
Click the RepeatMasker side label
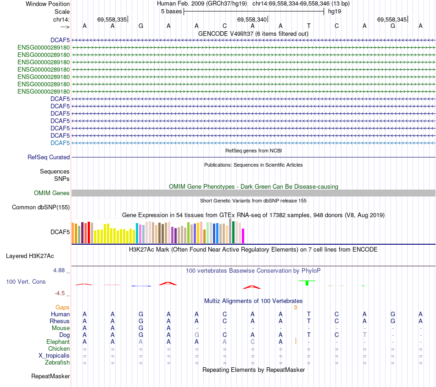(x=50, y=376)
